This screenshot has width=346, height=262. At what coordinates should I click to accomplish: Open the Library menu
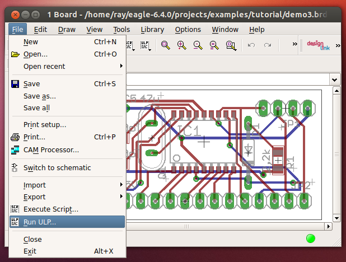pyautogui.click(x=152, y=29)
